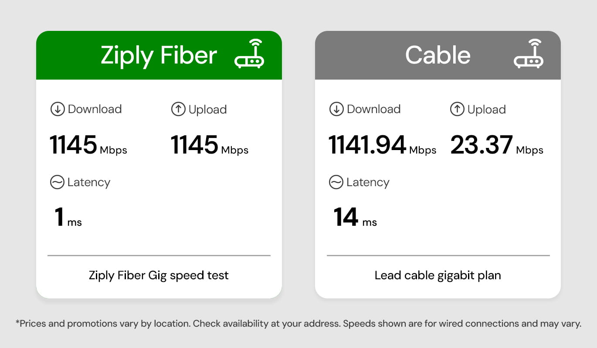Click the router icon in Cable header
Image resolution: width=597 pixels, height=348 pixels.
pos(528,54)
